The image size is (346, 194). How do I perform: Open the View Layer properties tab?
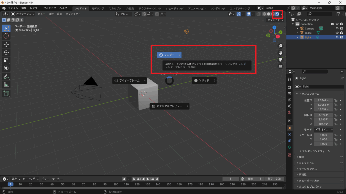click(290, 100)
